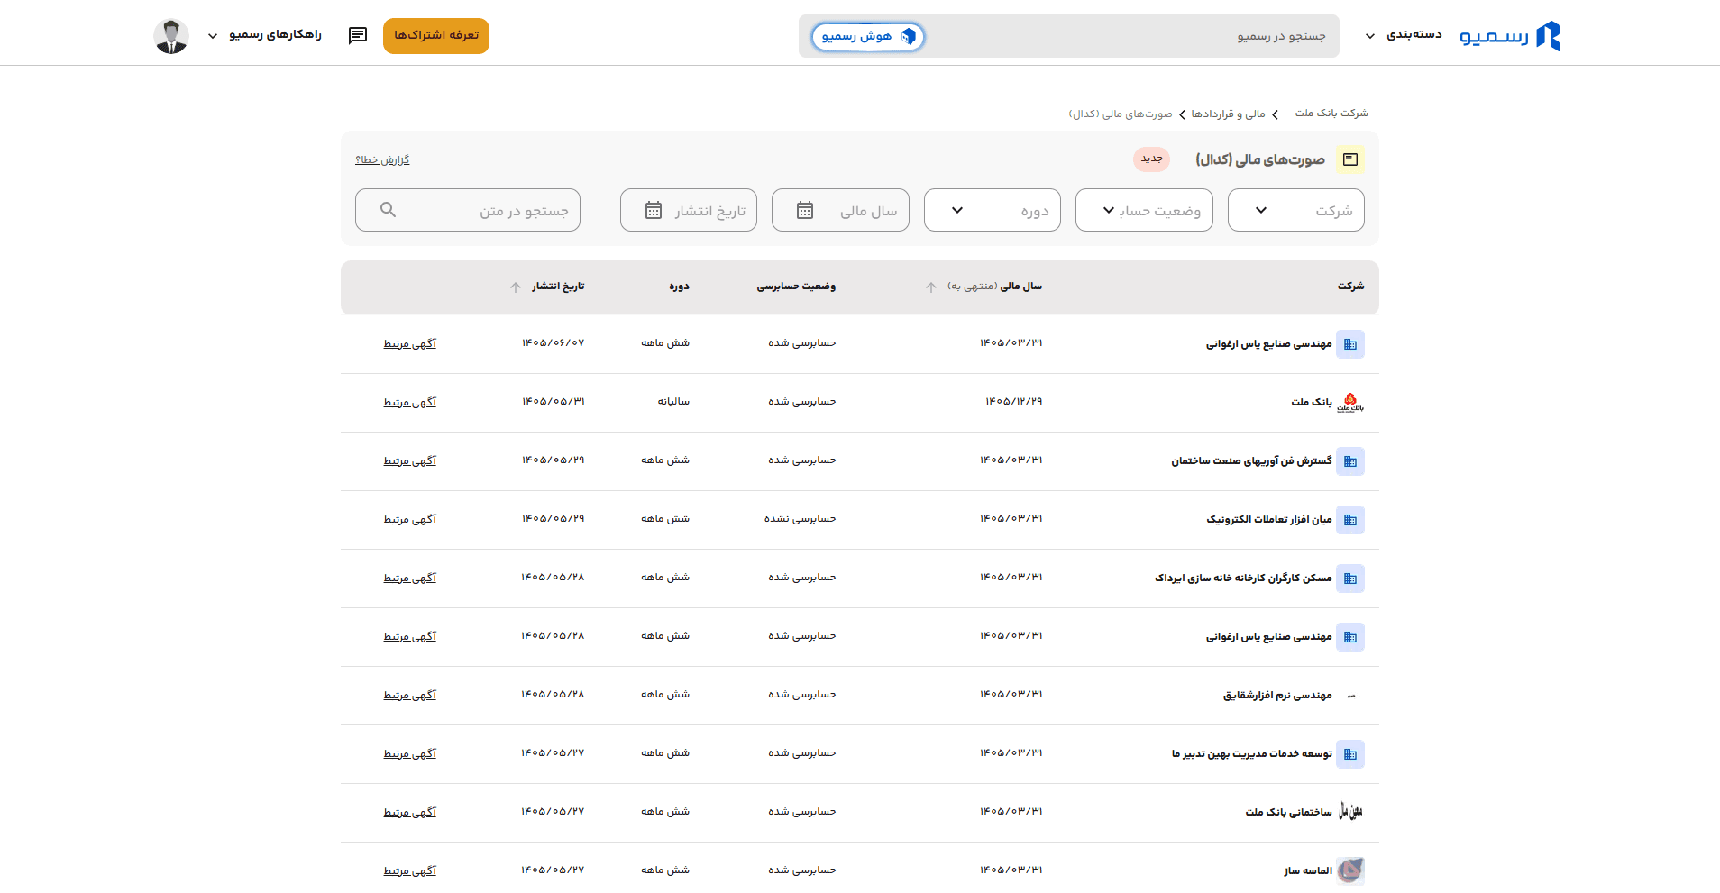This screenshot has width=1720, height=893.
Task: Click company name گسترش فن آوریهای صنعت ساختمان
Action: pyautogui.click(x=1251, y=460)
